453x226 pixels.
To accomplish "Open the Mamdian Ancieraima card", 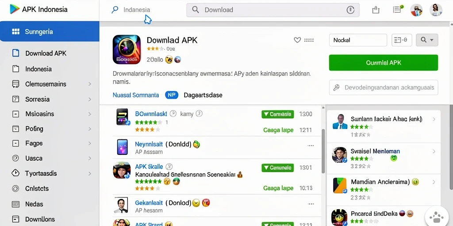I will pyautogui.click(x=384, y=189).
